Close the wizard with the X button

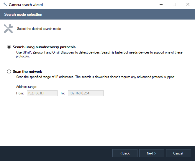pos(188,5)
